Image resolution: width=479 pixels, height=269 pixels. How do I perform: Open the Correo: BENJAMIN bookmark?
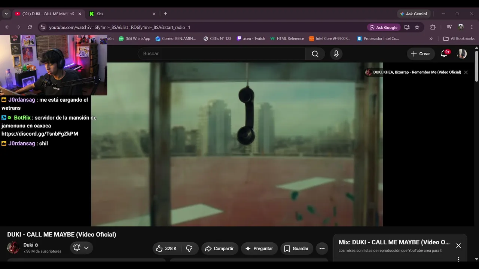tap(176, 38)
